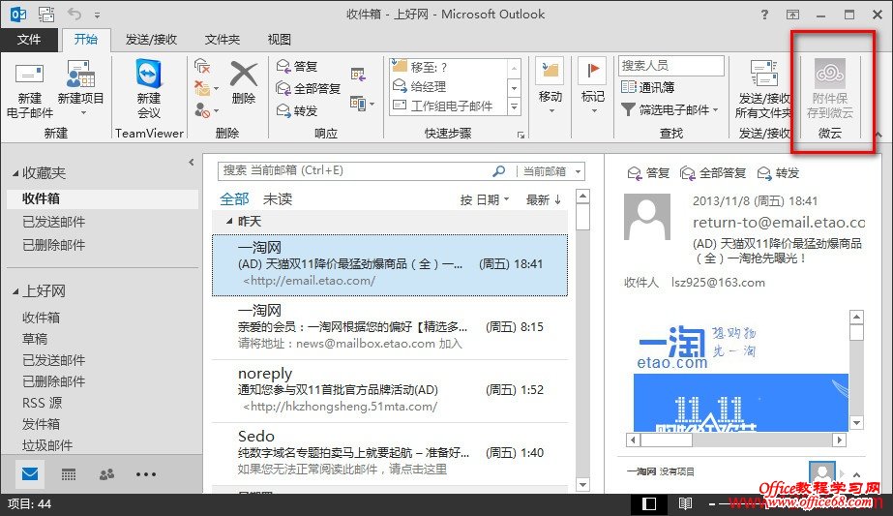Switch to reading view in status bar
The image size is (893, 516).
click(685, 504)
